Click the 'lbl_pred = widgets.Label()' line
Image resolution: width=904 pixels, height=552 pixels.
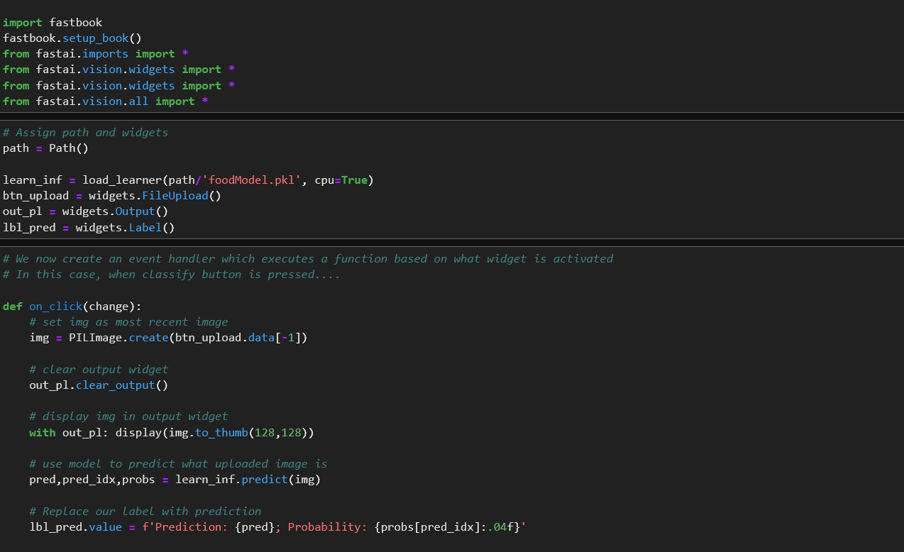click(89, 228)
